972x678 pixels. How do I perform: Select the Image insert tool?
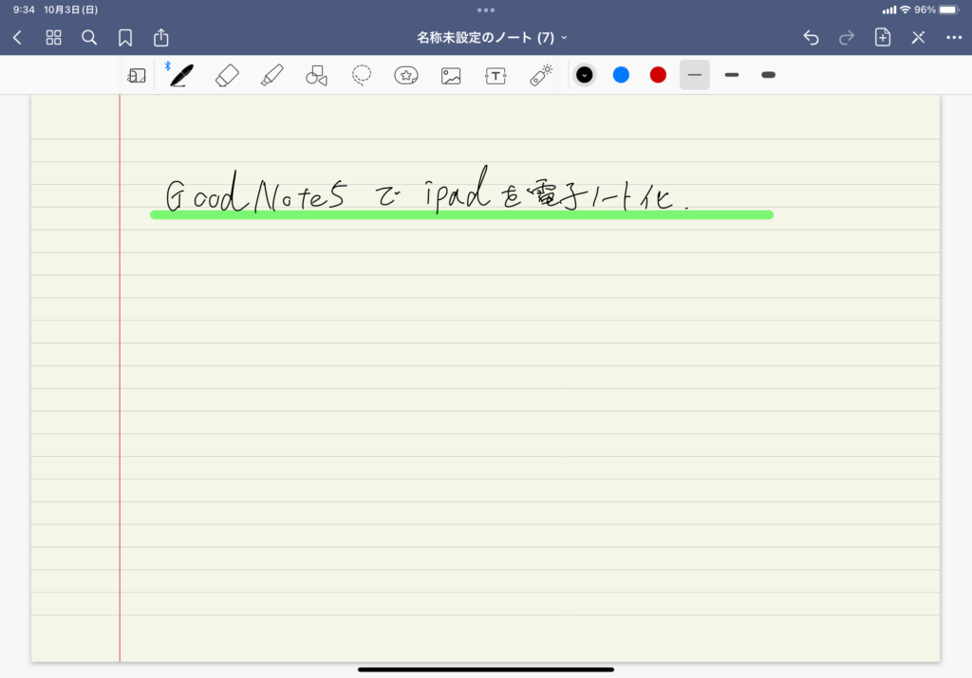451,76
